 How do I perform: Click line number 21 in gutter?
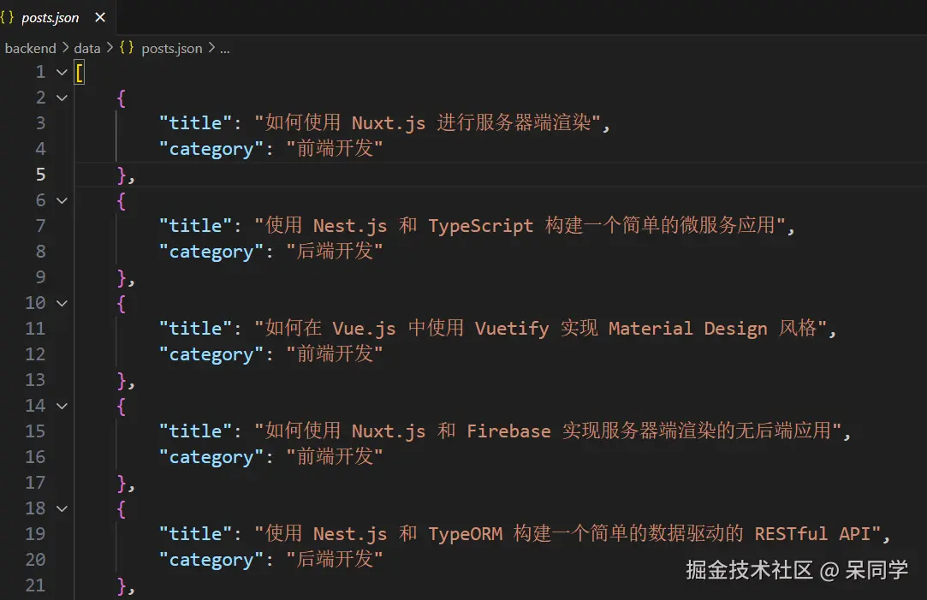(x=35, y=585)
